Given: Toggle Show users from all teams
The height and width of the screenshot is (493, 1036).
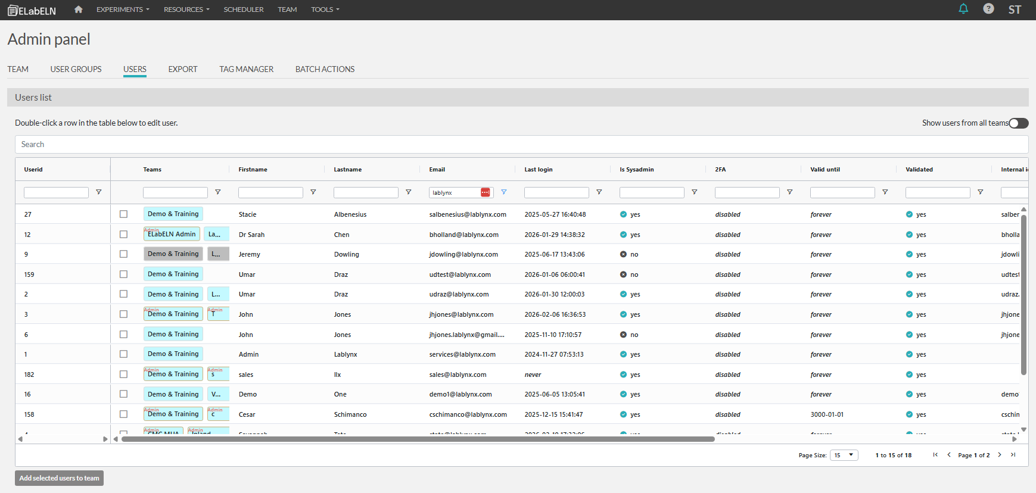Looking at the screenshot, I should point(1018,123).
